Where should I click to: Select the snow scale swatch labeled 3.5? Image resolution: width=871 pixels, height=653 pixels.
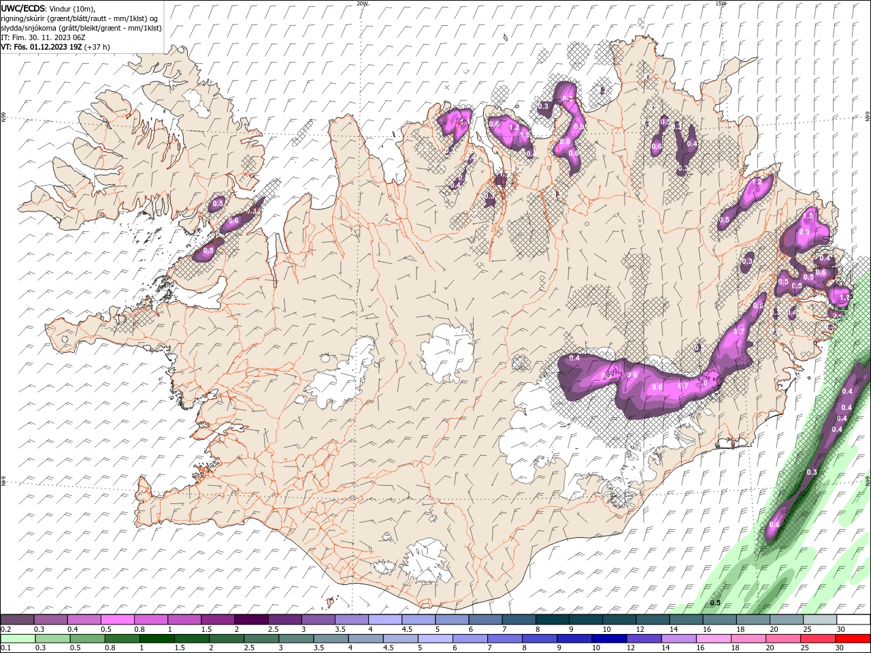[351, 619]
